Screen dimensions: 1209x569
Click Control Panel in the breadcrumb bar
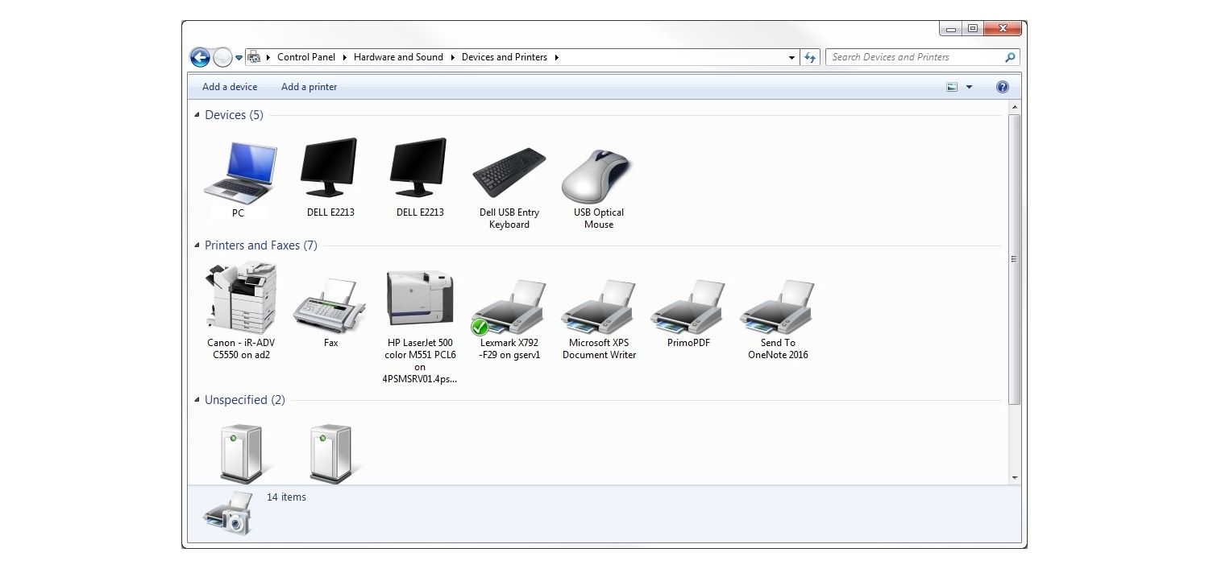pyautogui.click(x=306, y=56)
